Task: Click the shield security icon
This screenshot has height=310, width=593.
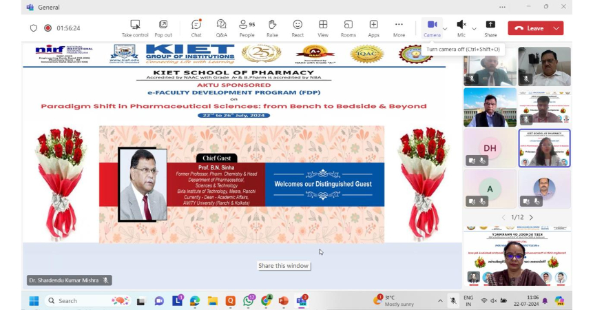Action: [x=34, y=28]
